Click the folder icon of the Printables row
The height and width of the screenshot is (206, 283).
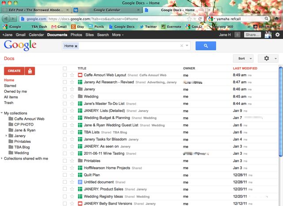[x=80, y=160]
